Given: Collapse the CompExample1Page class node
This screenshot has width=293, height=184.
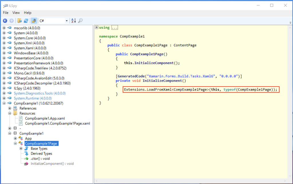Looking at the screenshot, I should pos(15,143).
